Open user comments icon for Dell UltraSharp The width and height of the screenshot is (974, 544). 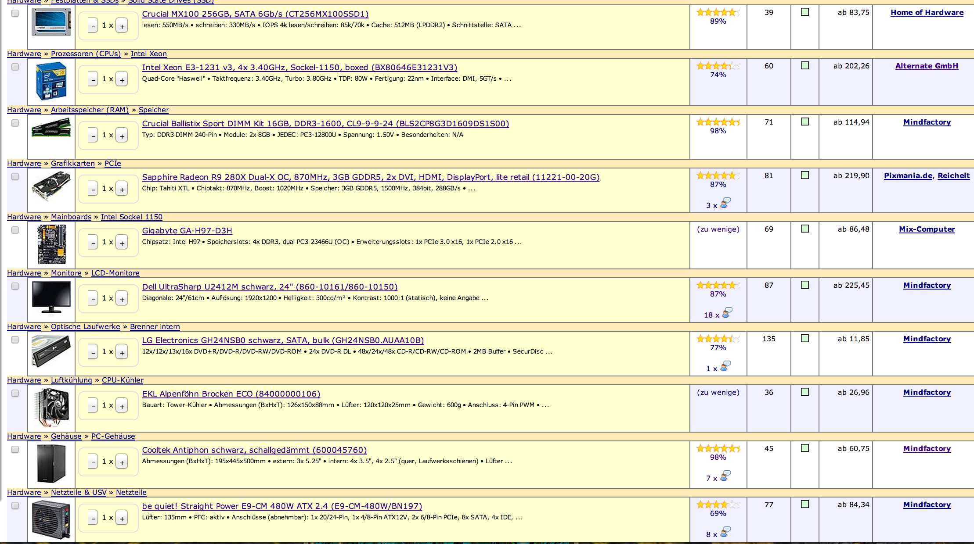[727, 313]
